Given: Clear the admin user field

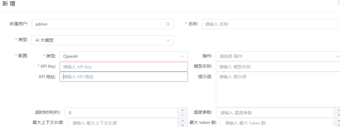Looking at the screenshot, I should (x=168, y=24).
